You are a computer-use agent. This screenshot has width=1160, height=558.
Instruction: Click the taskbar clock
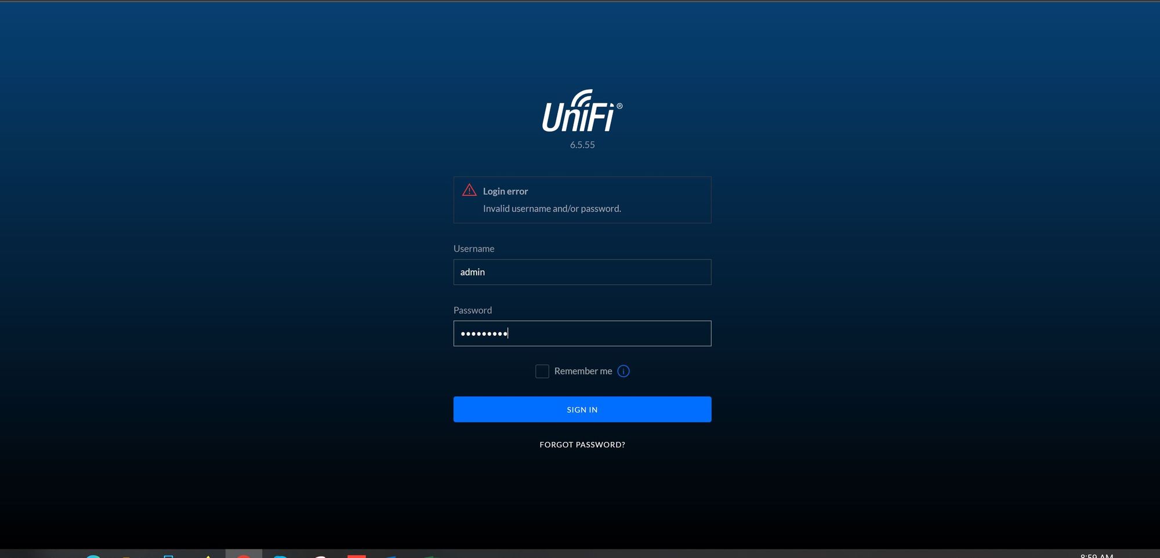(x=1097, y=556)
